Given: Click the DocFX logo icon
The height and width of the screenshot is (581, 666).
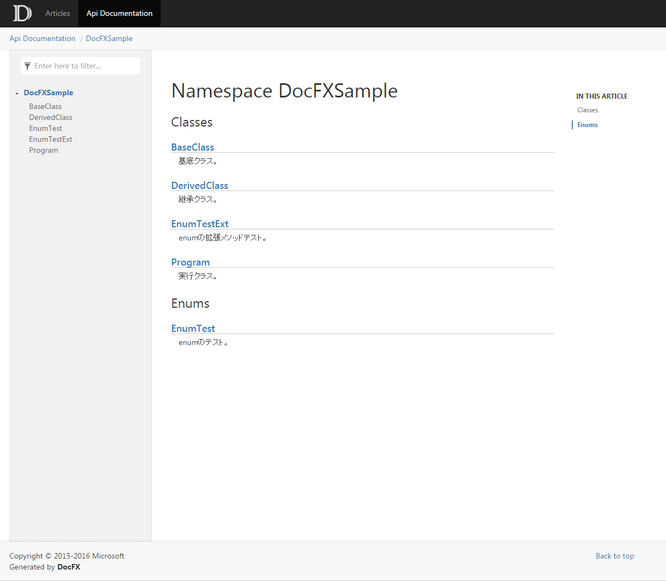Looking at the screenshot, I should coord(22,13).
